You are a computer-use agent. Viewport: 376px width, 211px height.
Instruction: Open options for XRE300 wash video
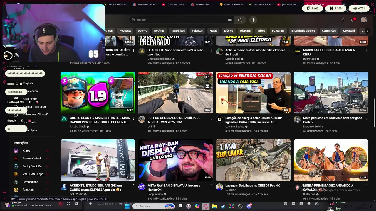[289, 186]
